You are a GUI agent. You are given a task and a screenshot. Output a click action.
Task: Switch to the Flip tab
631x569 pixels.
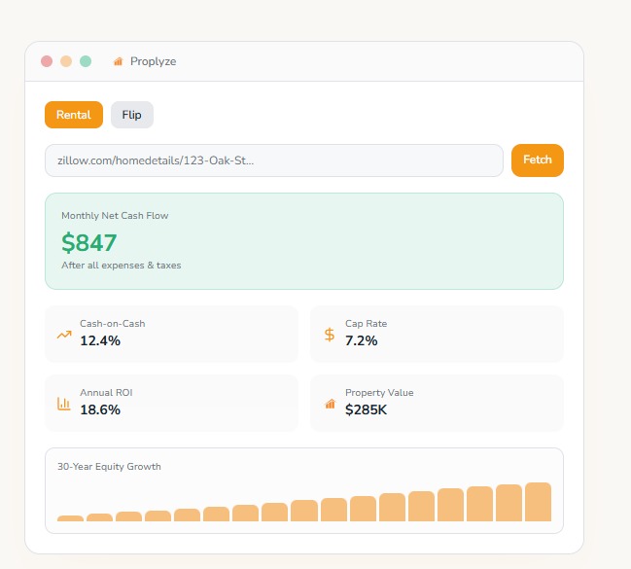tap(131, 115)
